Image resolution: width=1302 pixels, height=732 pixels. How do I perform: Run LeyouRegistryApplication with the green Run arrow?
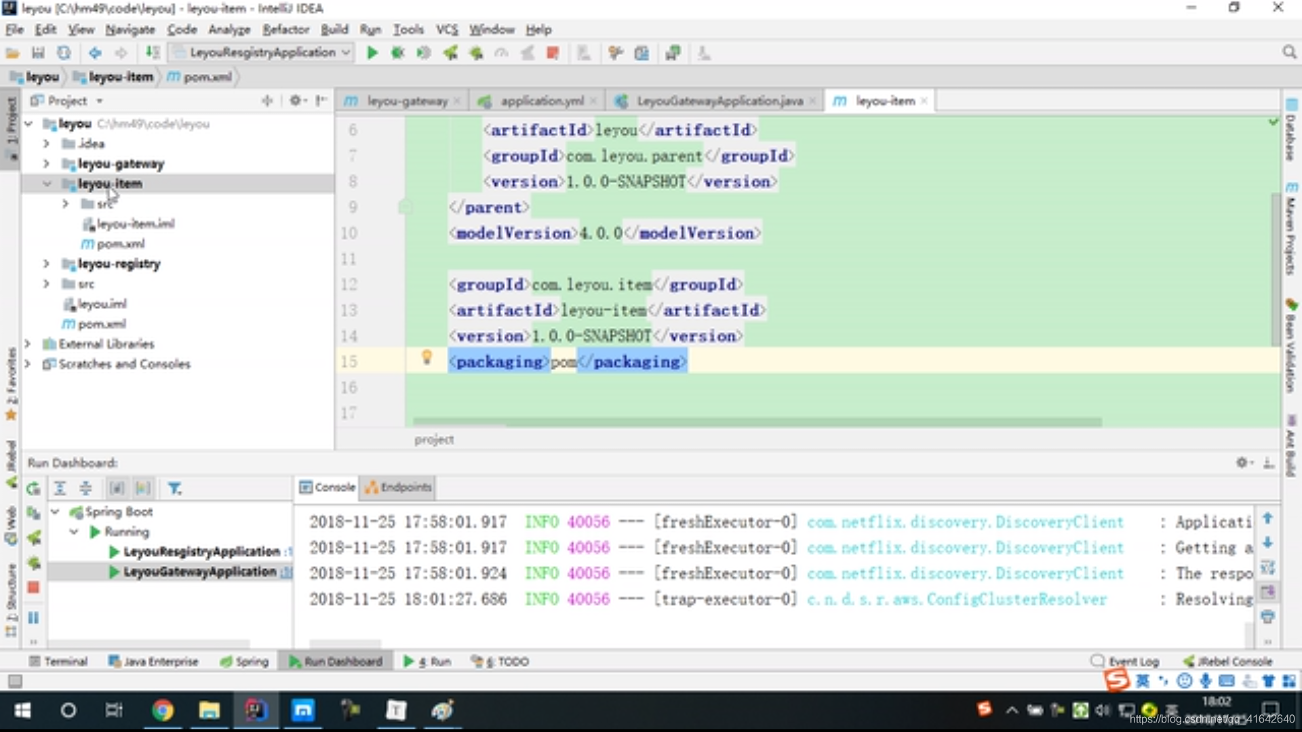tap(372, 53)
